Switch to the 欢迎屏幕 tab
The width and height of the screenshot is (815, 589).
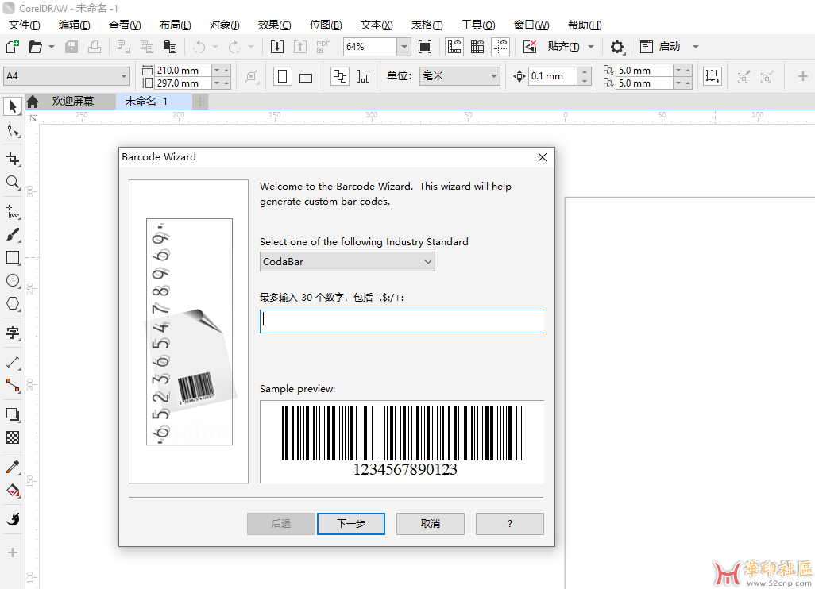point(72,101)
